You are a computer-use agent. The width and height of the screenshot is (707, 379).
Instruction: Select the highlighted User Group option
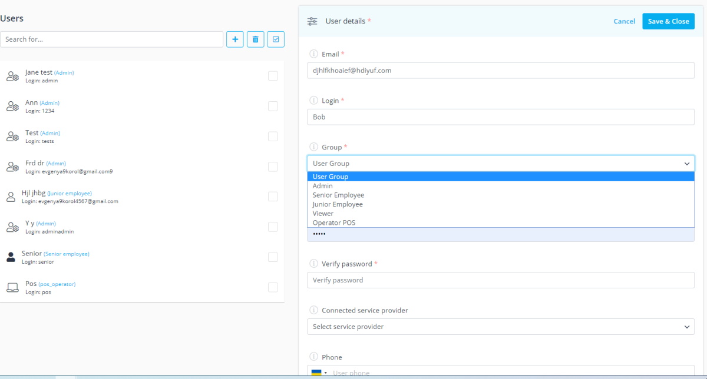click(329, 176)
